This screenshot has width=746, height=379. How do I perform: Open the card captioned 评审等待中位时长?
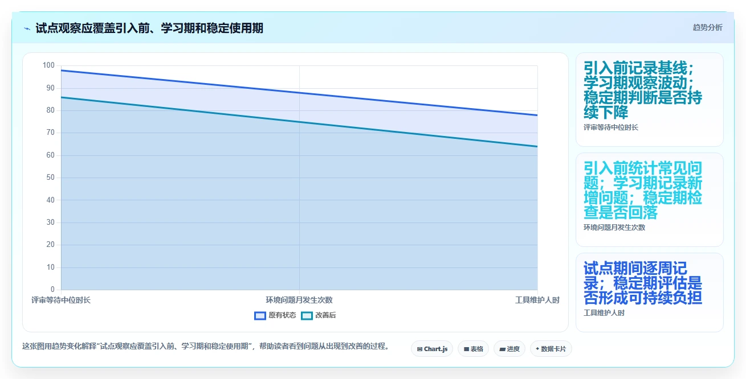[x=650, y=100]
